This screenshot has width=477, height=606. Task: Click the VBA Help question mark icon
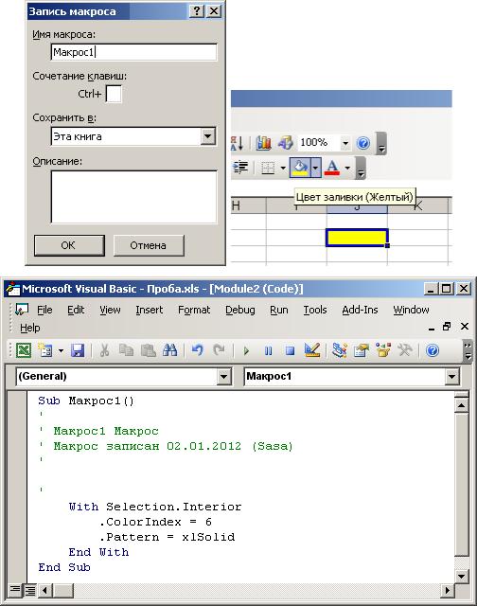(x=433, y=350)
